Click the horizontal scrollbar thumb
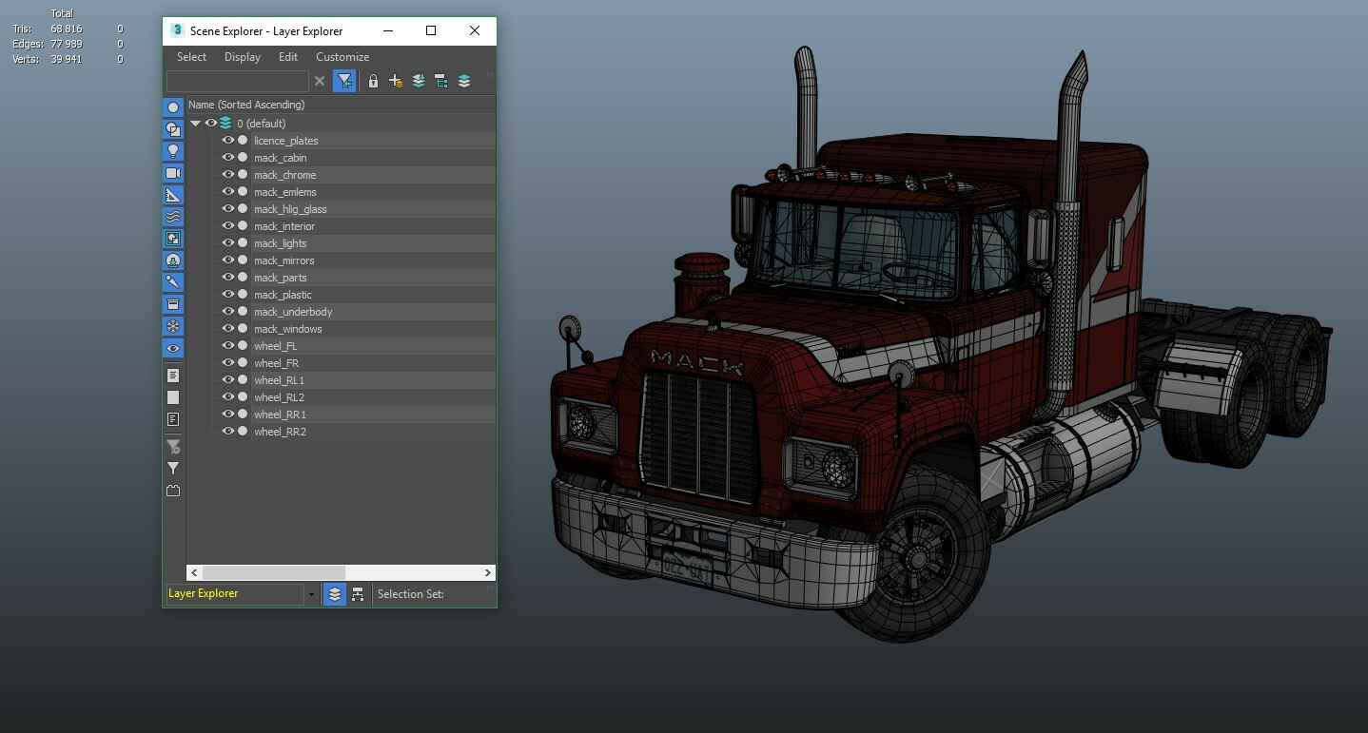This screenshot has height=733, width=1368. tap(274, 572)
